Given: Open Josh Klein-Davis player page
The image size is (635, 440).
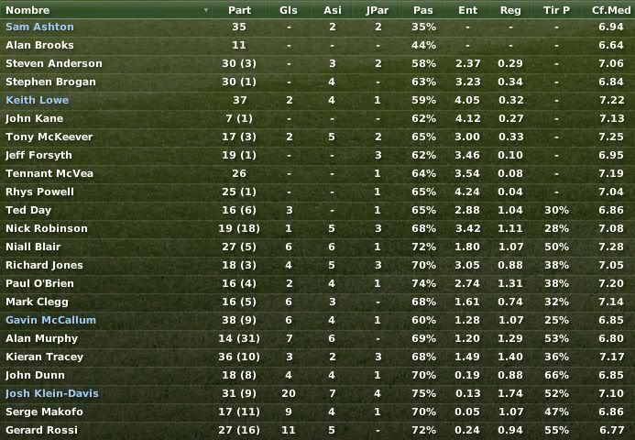Looking at the screenshot, I should tap(52, 393).
